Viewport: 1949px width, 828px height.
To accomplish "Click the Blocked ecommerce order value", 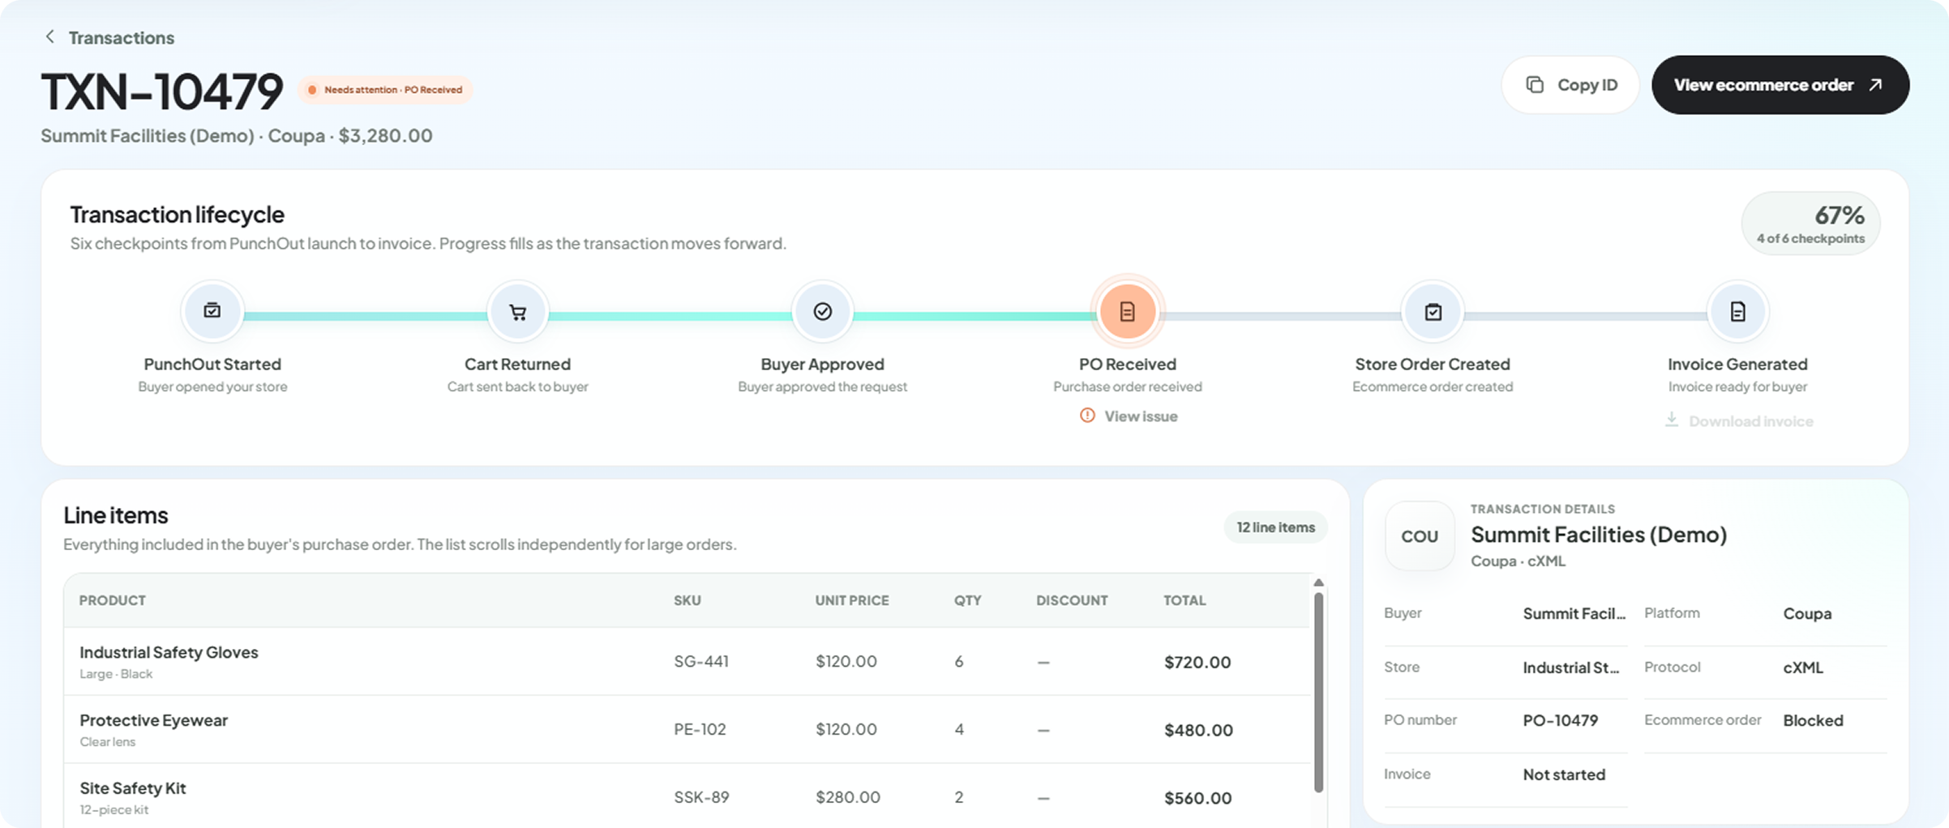I will (1813, 721).
